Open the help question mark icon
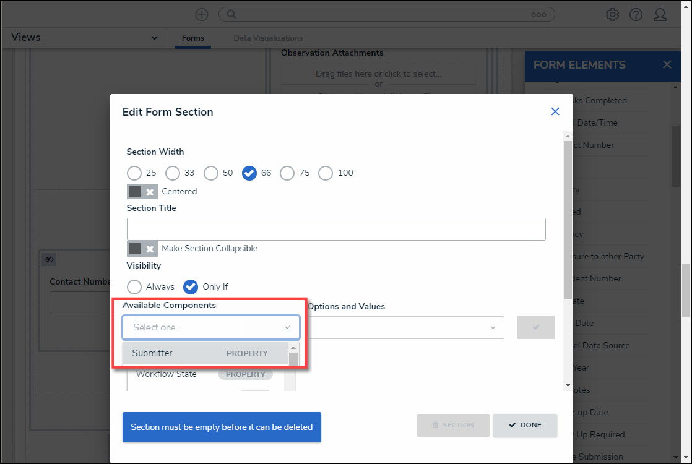 636,14
